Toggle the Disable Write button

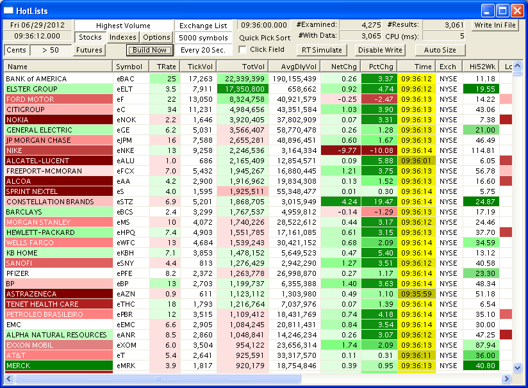click(x=380, y=50)
